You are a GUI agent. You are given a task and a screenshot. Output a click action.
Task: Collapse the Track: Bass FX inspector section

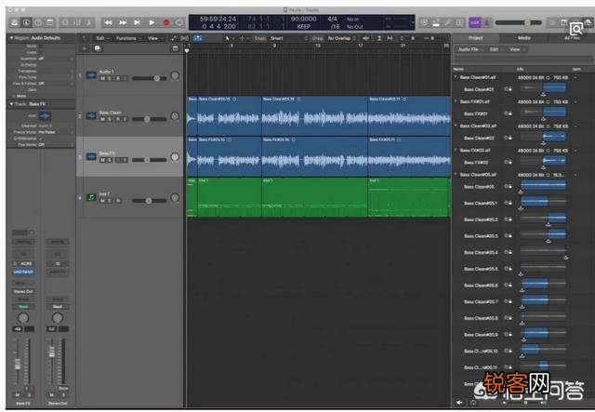(x=11, y=104)
